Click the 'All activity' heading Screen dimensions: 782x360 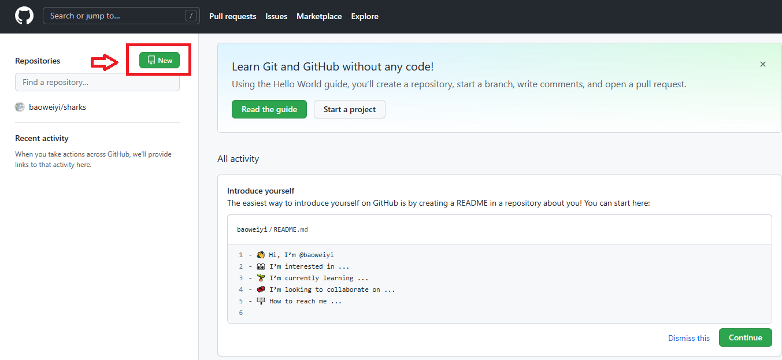[x=238, y=158]
